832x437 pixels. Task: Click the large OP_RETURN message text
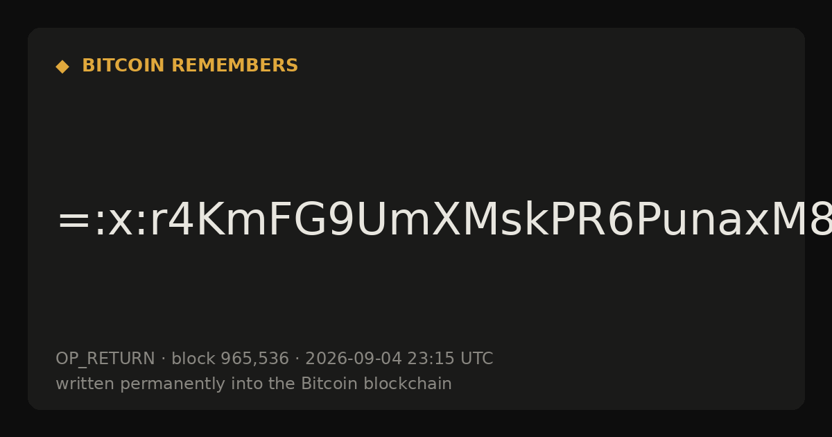pyautogui.click(x=444, y=222)
